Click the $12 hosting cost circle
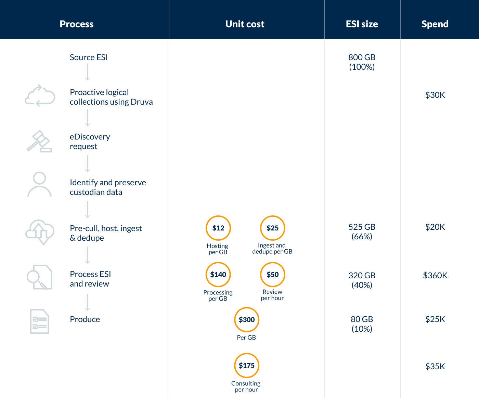 pyautogui.click(x=218, y=228)
